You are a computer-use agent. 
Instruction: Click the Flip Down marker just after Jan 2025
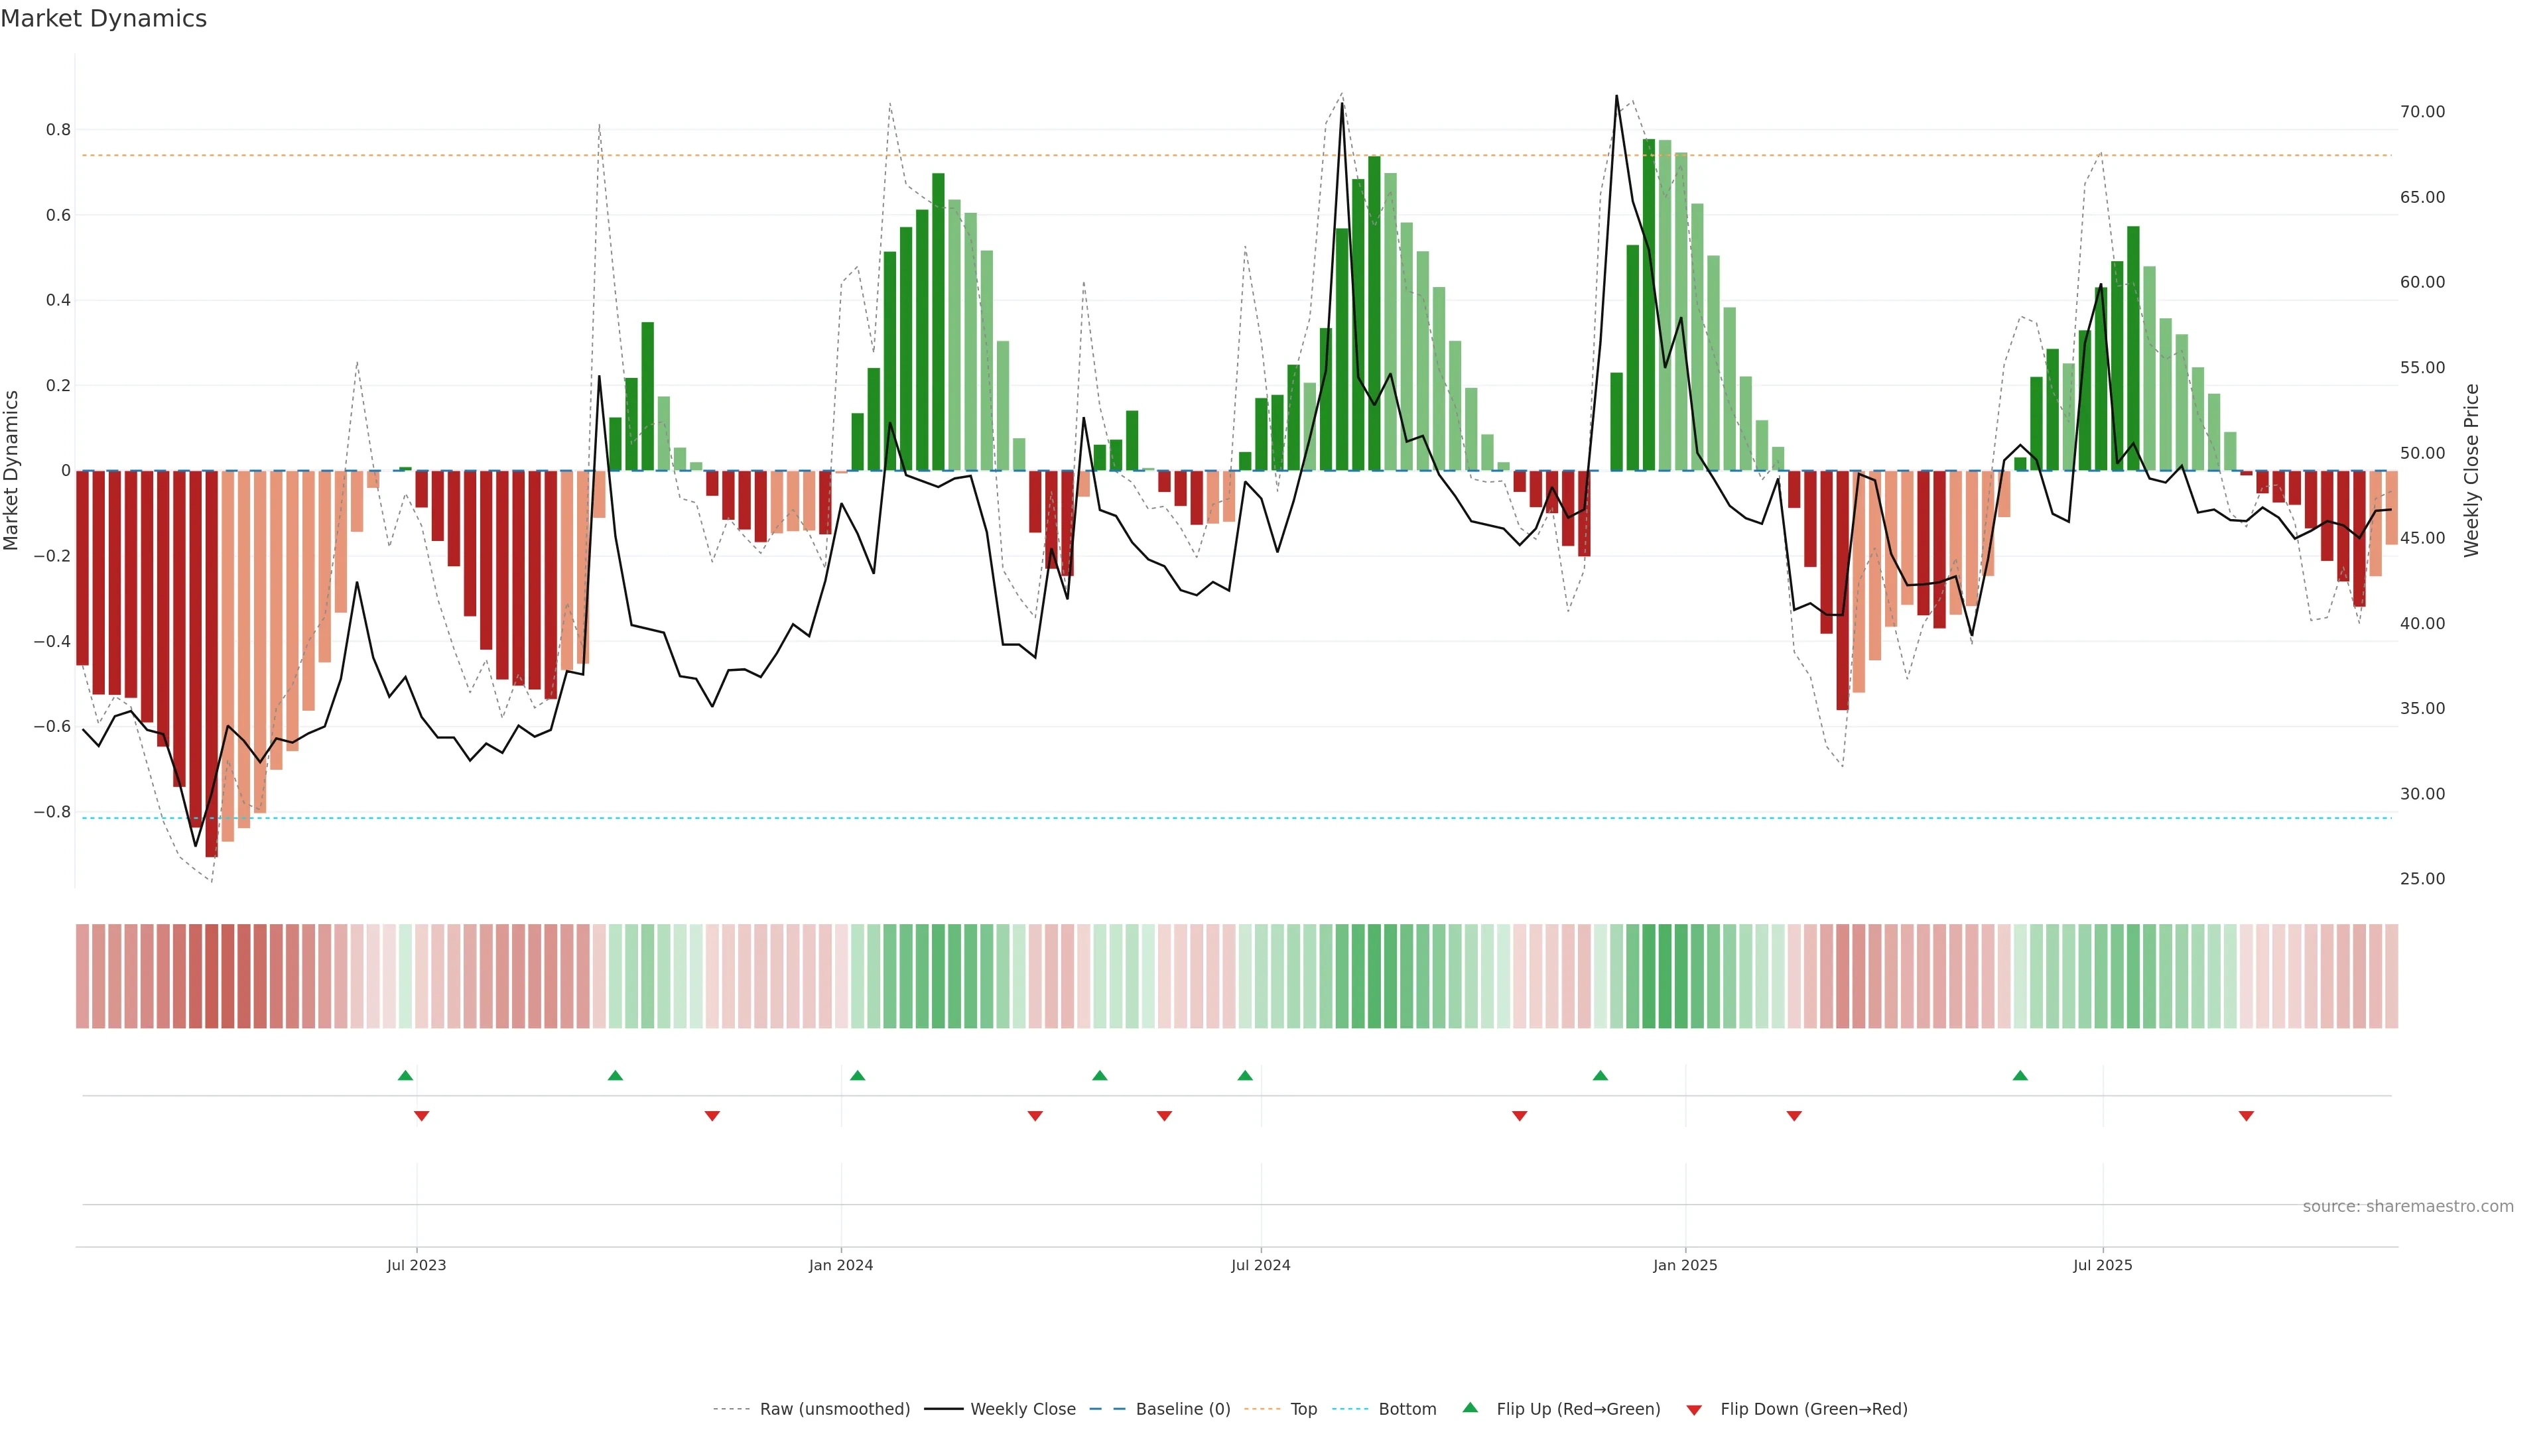point(1794,1116)
